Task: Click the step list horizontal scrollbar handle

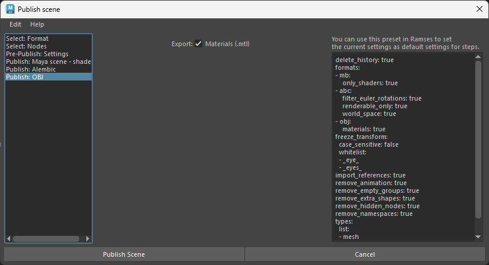Action: pos(46,239)
